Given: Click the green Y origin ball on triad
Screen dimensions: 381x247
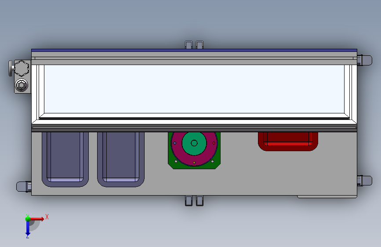Looking at the screenshot, I should point(28,219).
